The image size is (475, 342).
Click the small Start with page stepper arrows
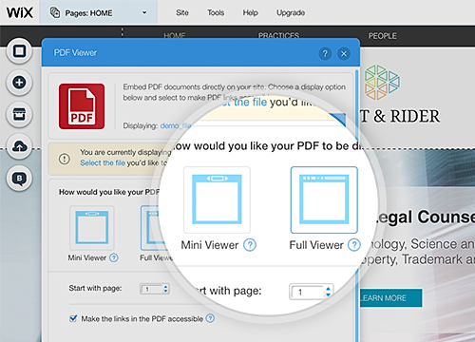[x=165, y=289]
